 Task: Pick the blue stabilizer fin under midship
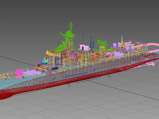point(69,84)
